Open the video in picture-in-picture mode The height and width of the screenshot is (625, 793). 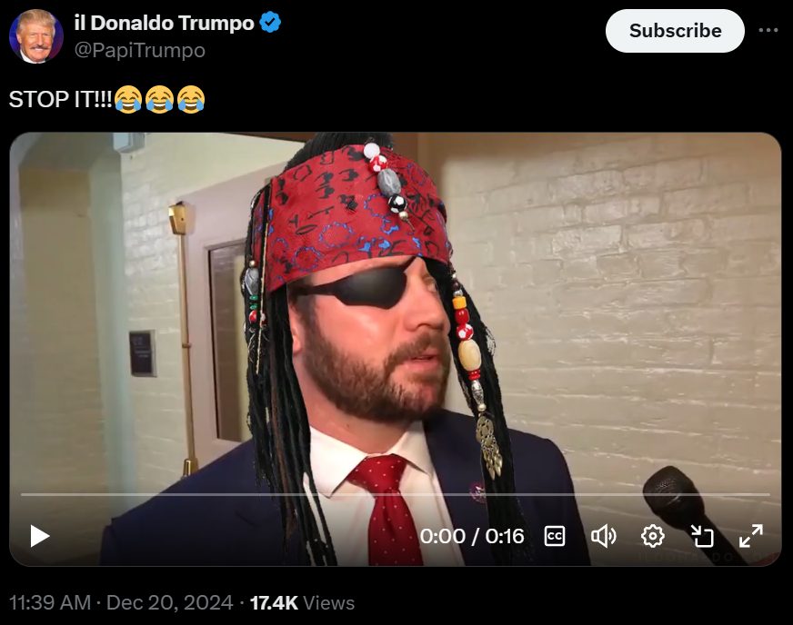click(702, 536)
